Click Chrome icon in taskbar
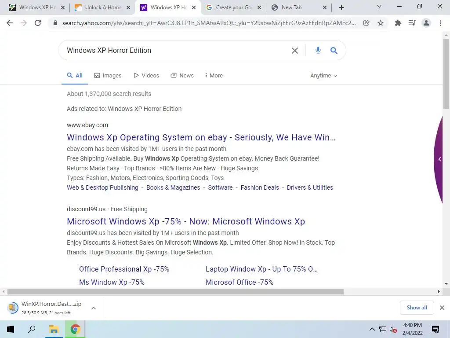The width and height of the screenshot is (450, 338). click(75, 329)
